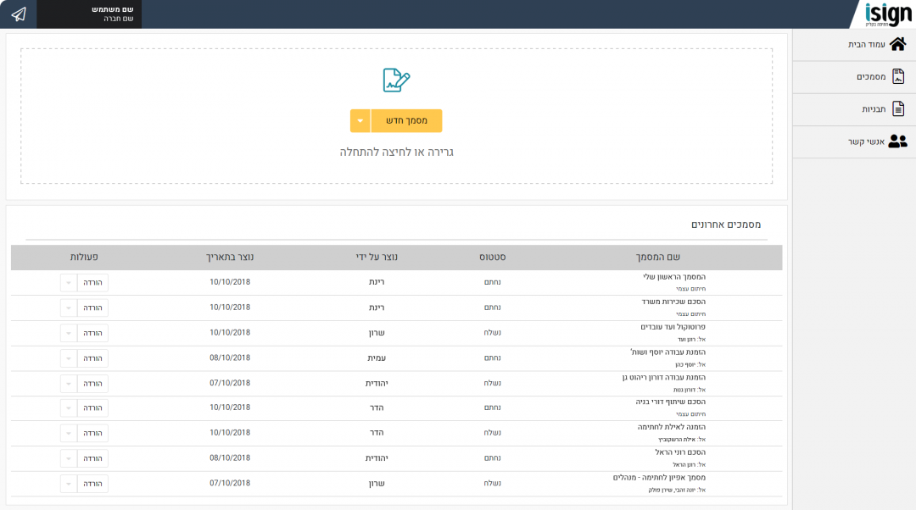Download the הסכם שכירות משרד document
Image resolution: width=916 pixels, height=510 pixels.
pos(92,308)
